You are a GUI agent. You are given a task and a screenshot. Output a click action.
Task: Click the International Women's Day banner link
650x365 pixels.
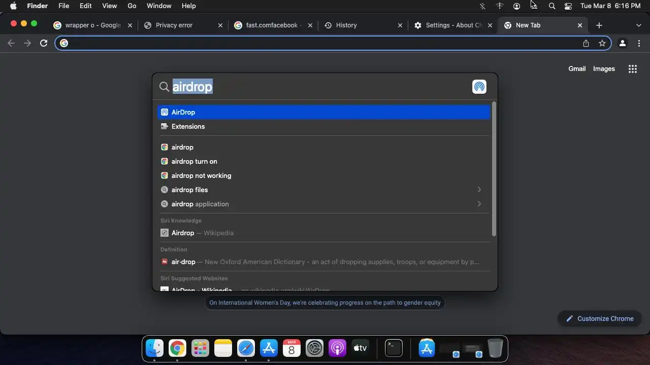pos(325,303)
